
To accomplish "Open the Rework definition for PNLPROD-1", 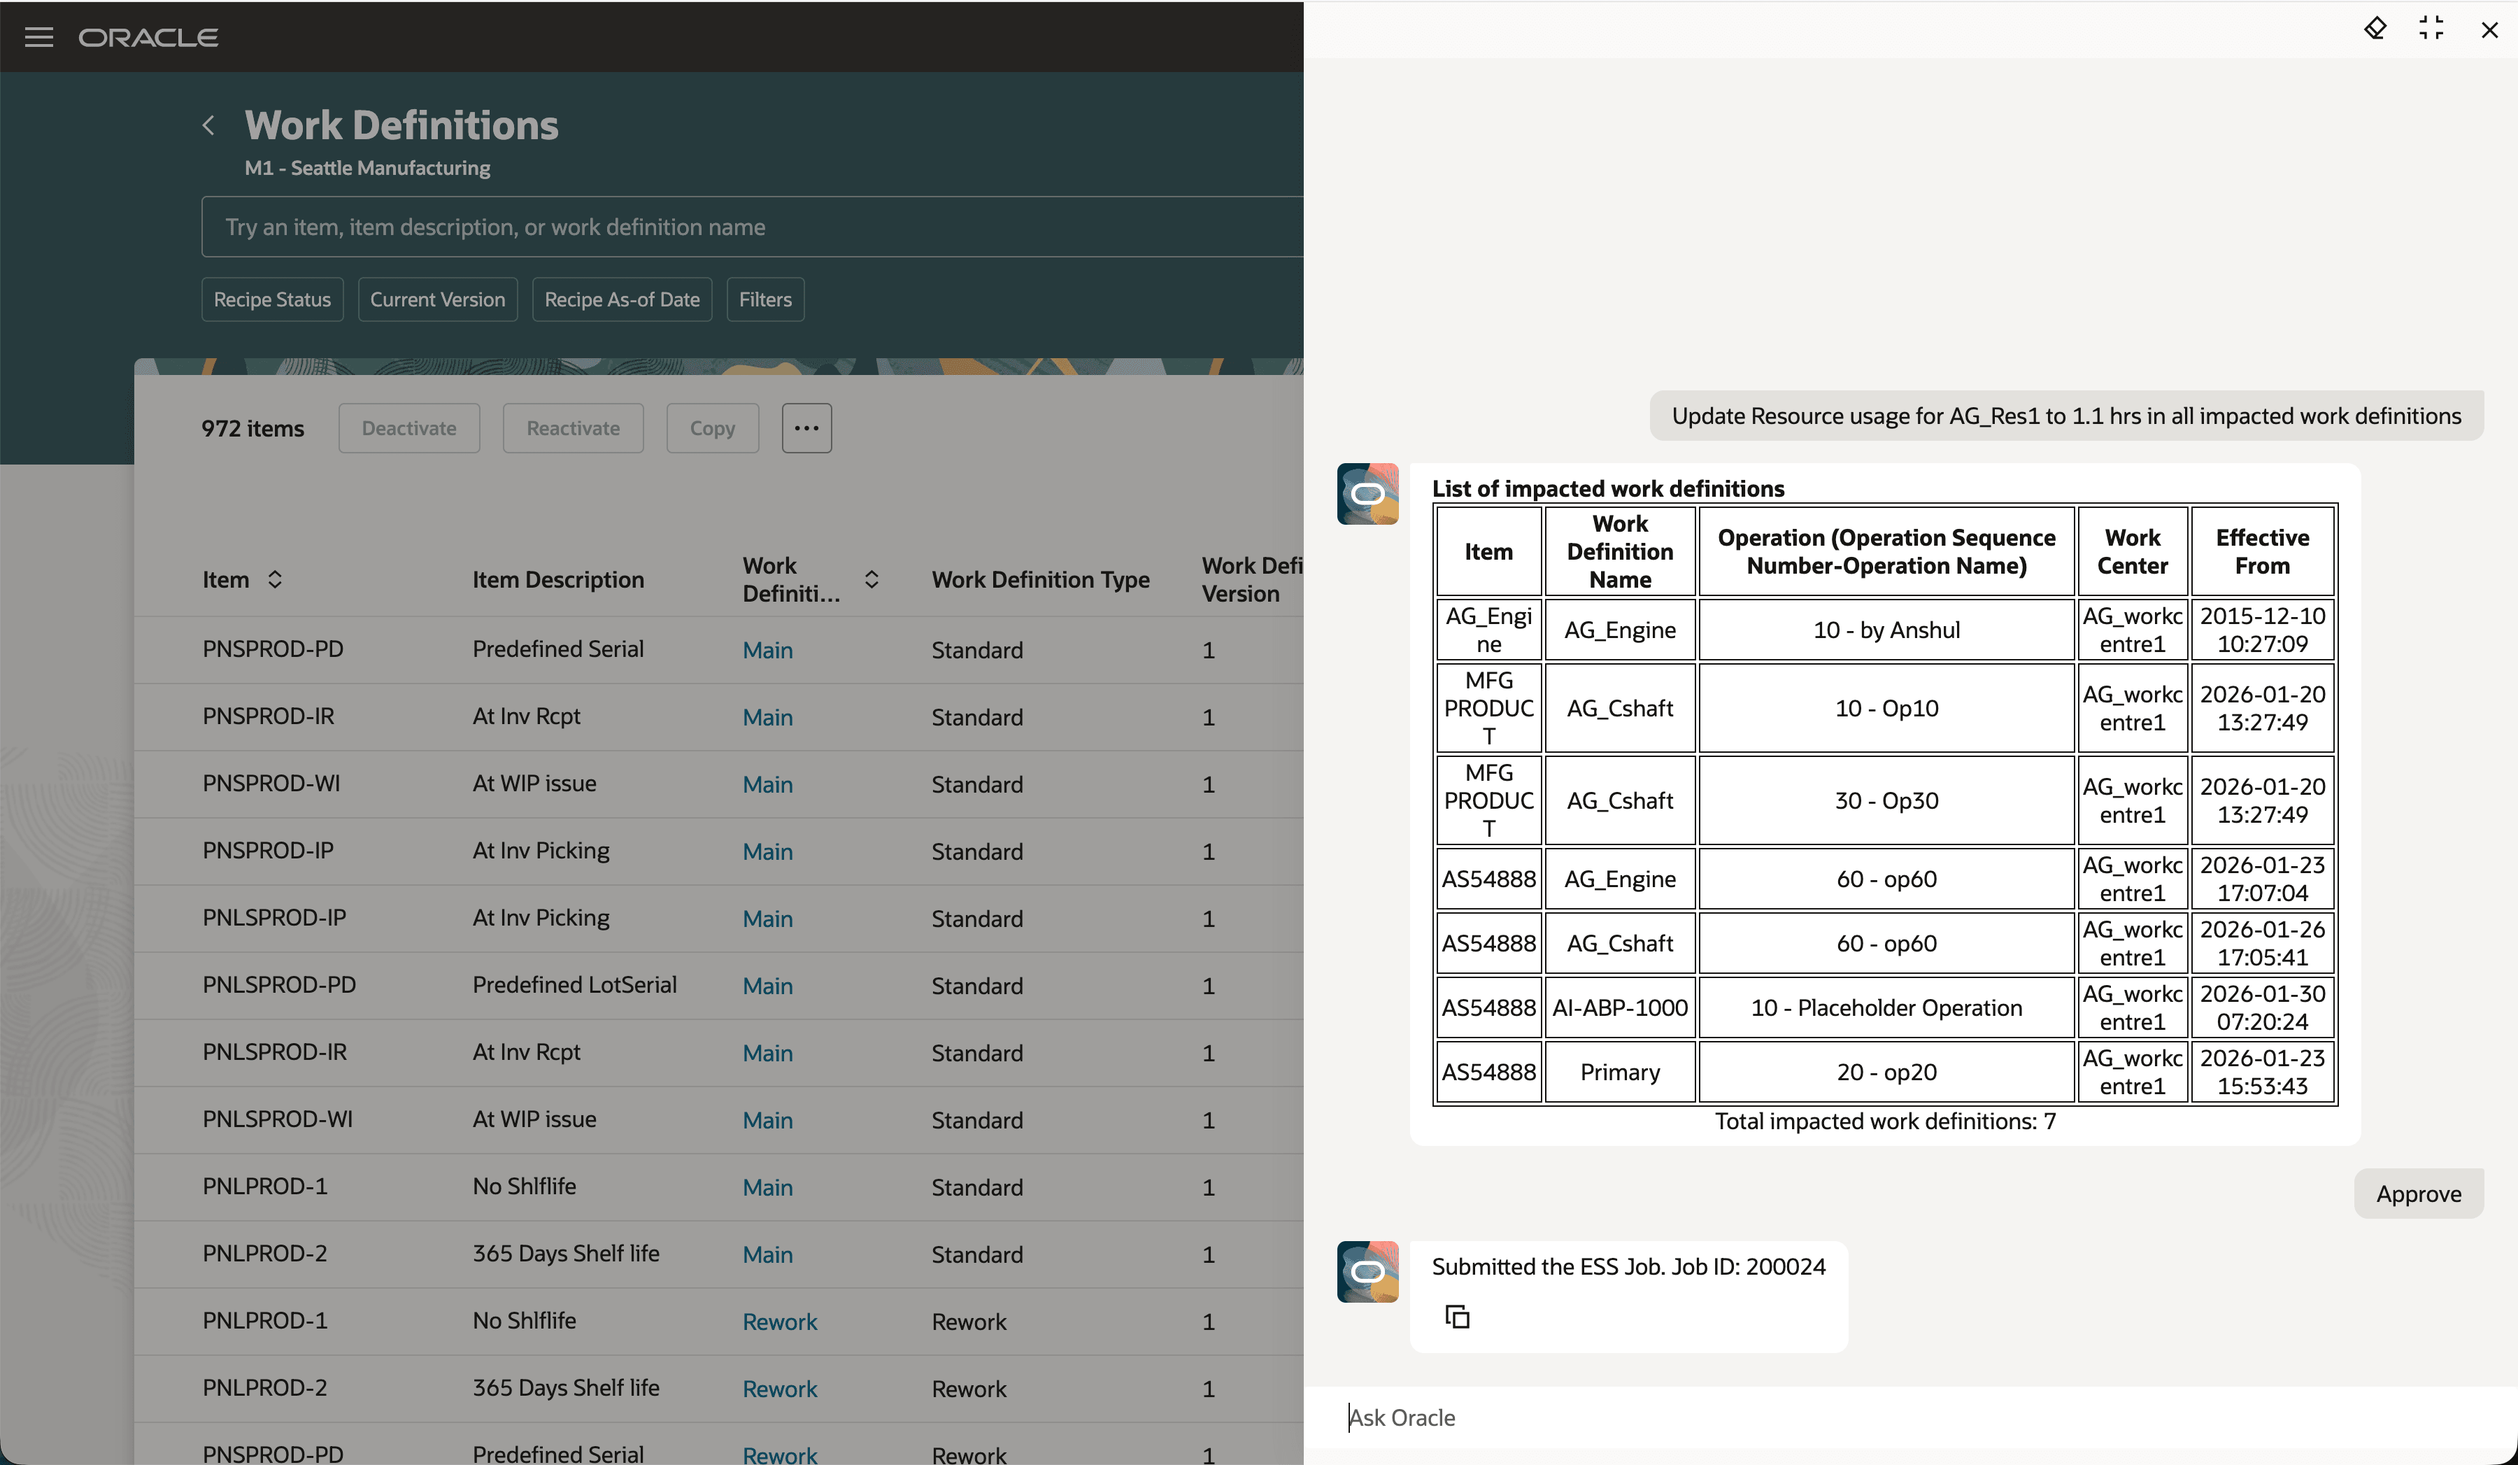I will pos(779,1321).
